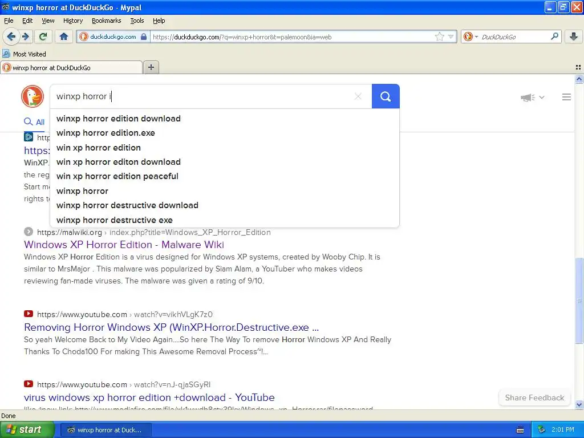
Task: Open the Windows Start menu
Action: pyautogui.click(x=27, y=430)
